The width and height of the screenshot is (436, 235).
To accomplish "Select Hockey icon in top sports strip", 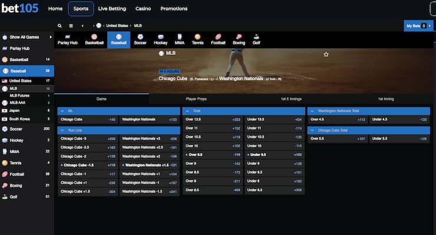I will (161, 40).
